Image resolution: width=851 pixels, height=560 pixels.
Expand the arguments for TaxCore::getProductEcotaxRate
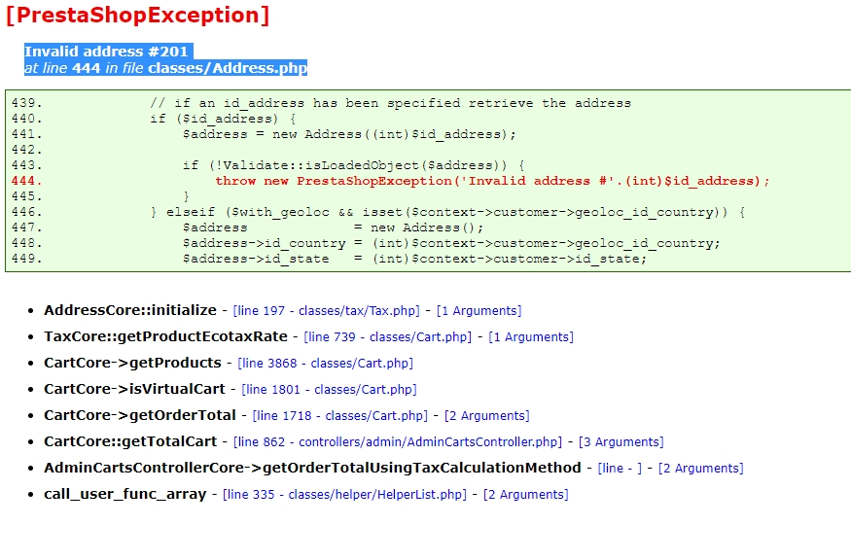point(531,337)
